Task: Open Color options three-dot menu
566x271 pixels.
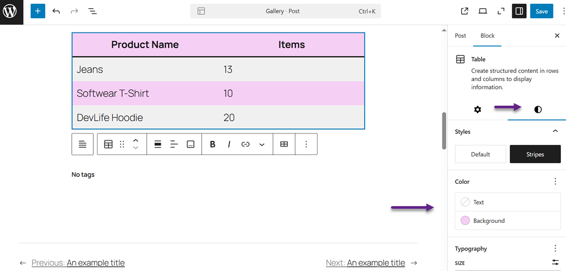Action: click(556, 182)
